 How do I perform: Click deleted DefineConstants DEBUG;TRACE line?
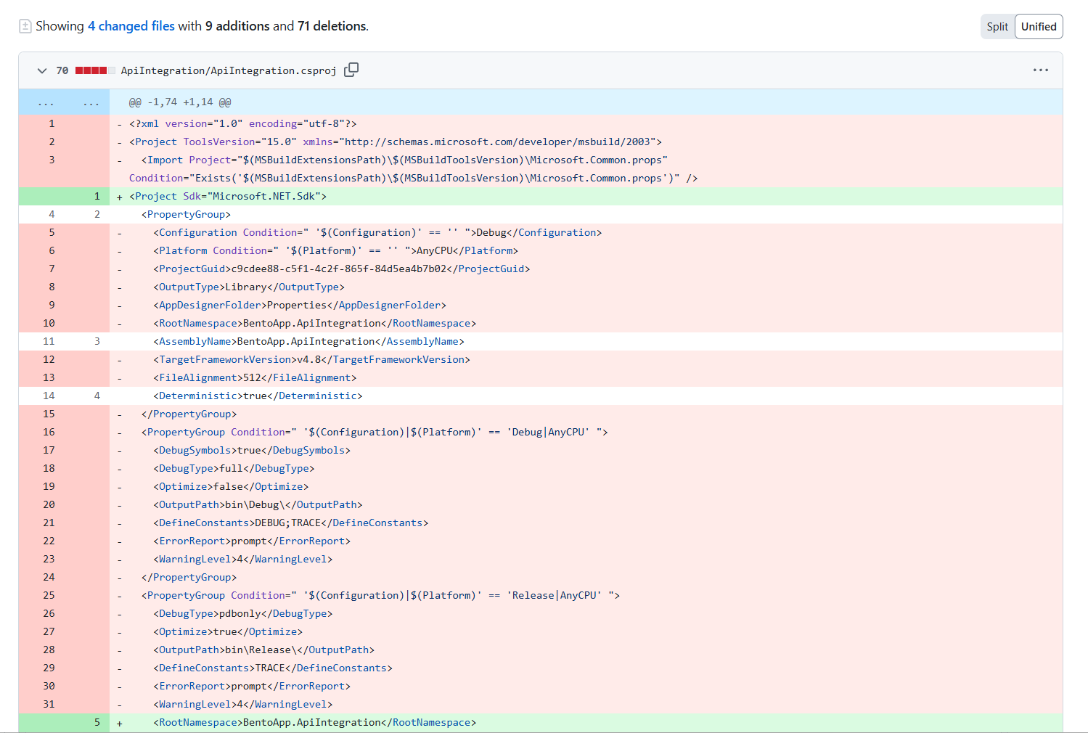586,523
